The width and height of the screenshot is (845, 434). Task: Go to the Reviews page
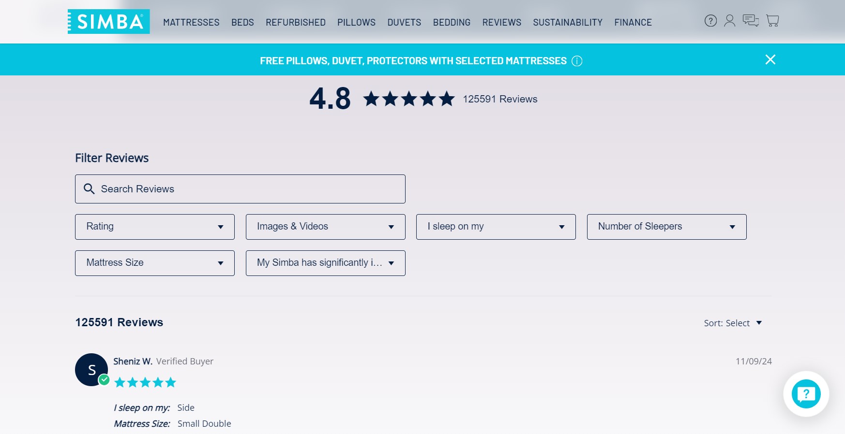[x=502, y=22]
